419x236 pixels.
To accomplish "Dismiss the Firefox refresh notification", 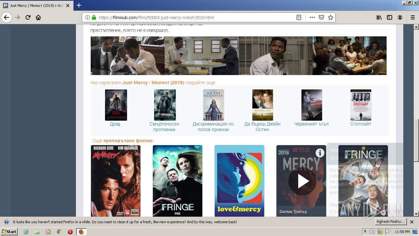I will [412, 222].
